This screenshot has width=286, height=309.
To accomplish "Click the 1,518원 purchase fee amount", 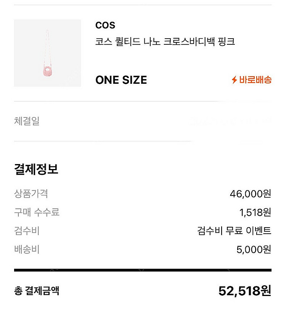I will 255,212.
